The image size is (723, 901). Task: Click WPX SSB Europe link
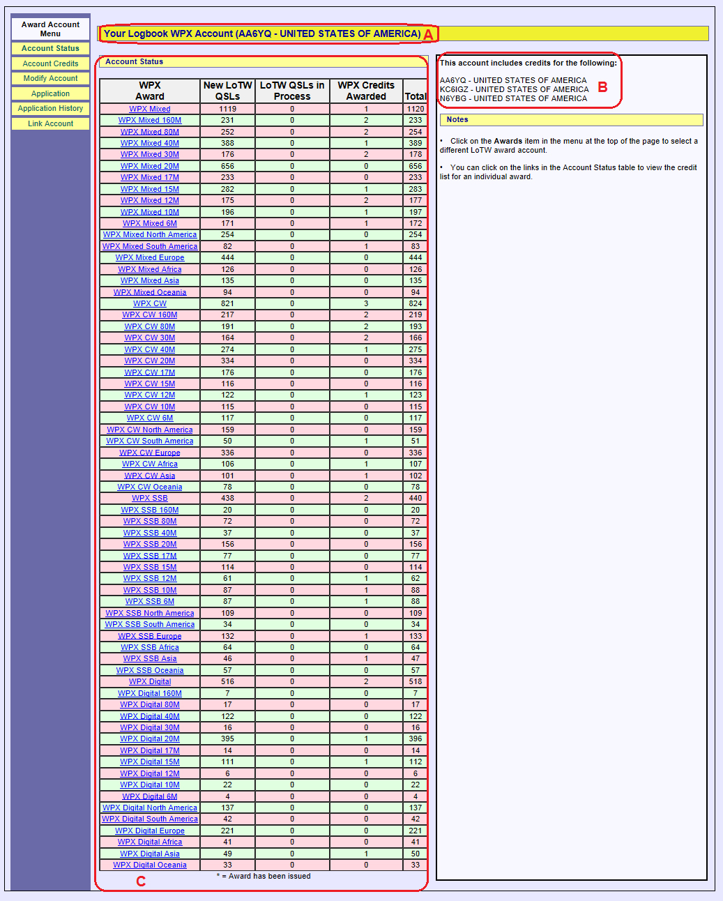tap(150, 636)
